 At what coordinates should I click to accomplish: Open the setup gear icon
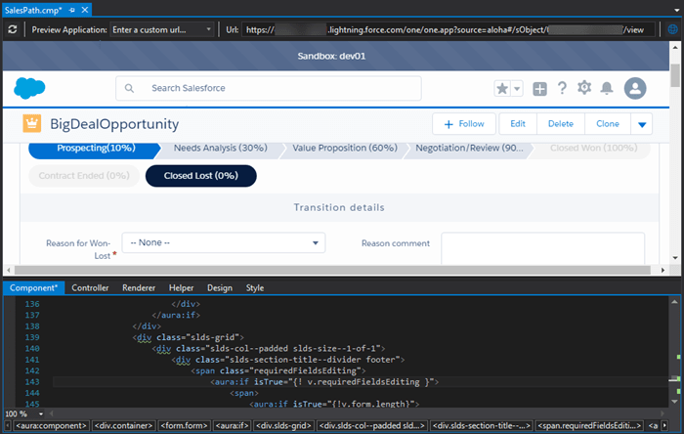584,88
